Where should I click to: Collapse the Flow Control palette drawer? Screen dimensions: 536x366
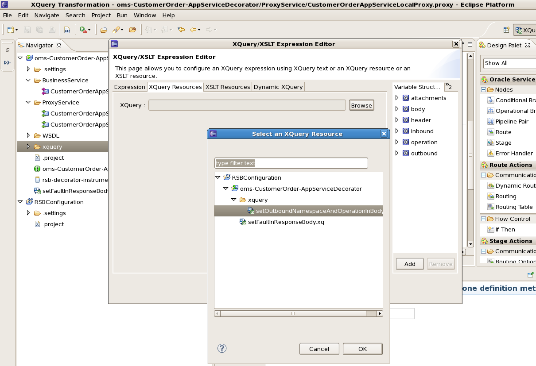(484, 219)
